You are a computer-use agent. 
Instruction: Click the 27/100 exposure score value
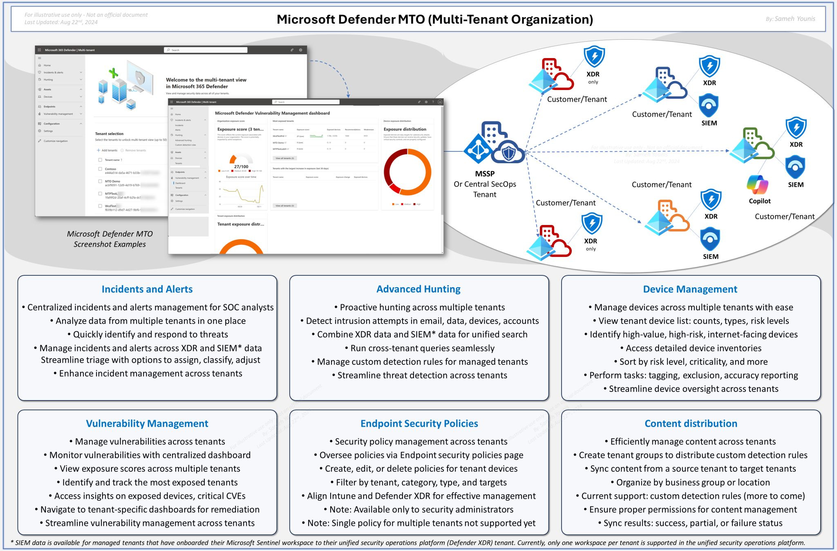(241, 166)
